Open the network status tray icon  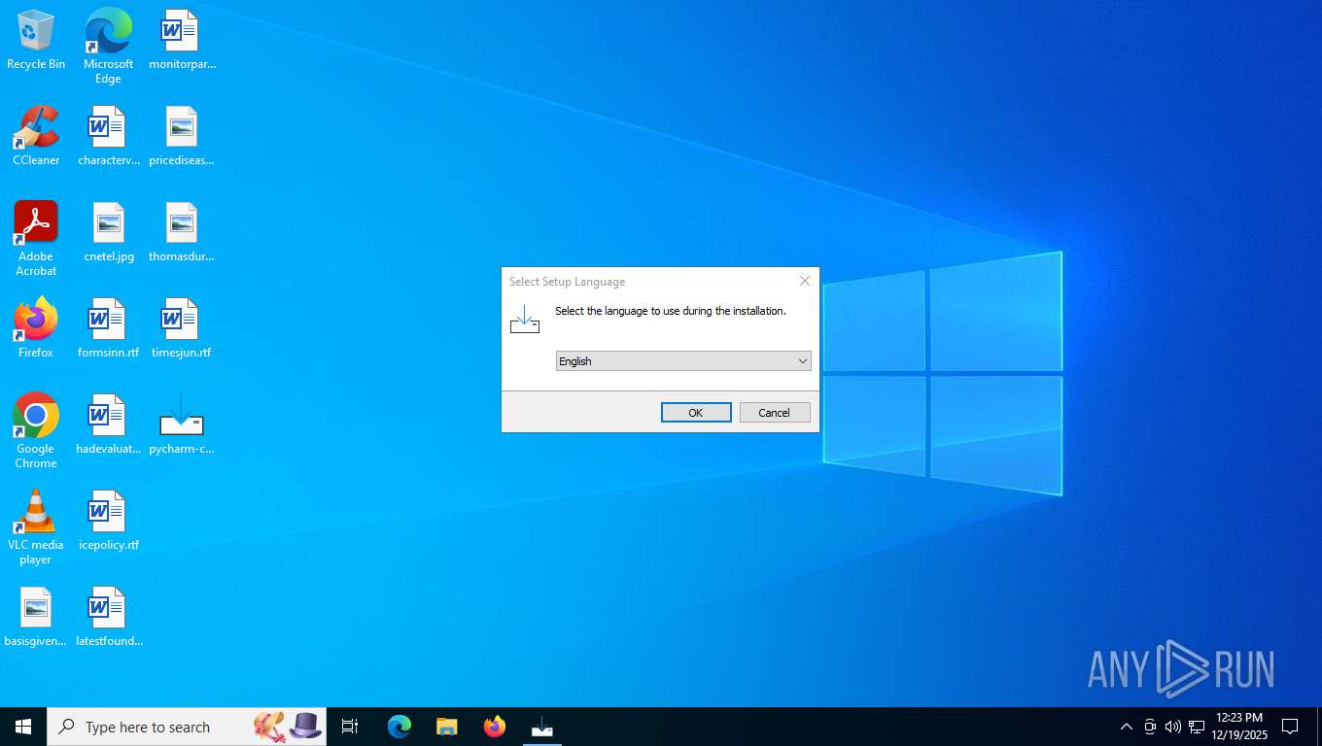click(1197, 727)
